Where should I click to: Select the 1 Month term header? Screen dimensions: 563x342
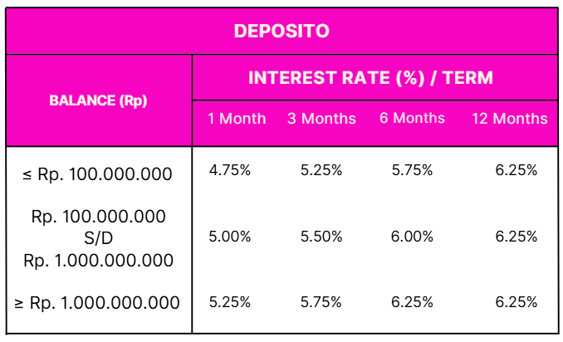(237, 118)
